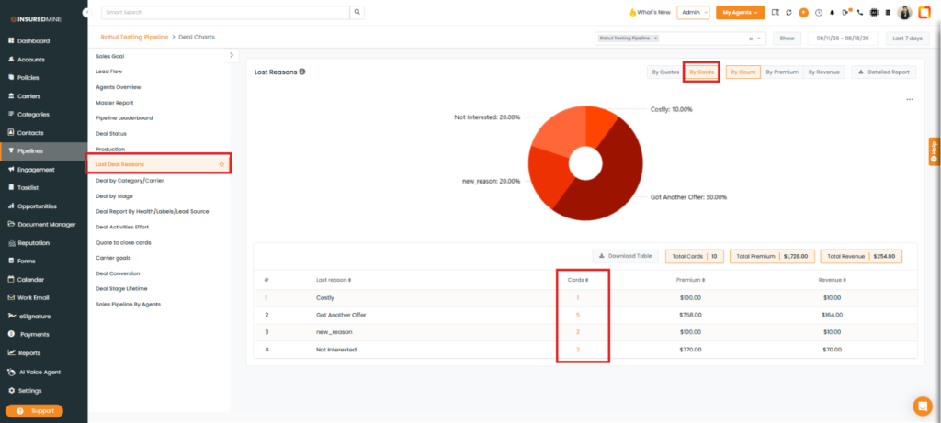Select the By Premium metric

click(x=782, y=72)
